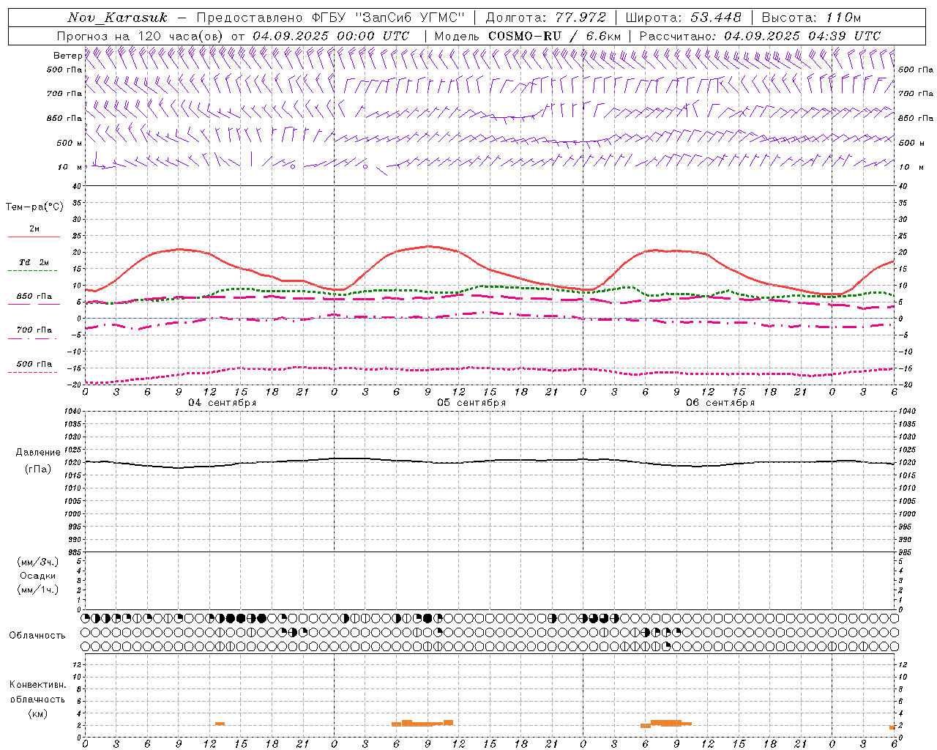Click the 700 гПа temperature legend entry
The width and height of the screenshot is (937, 750).
(34, 330)
